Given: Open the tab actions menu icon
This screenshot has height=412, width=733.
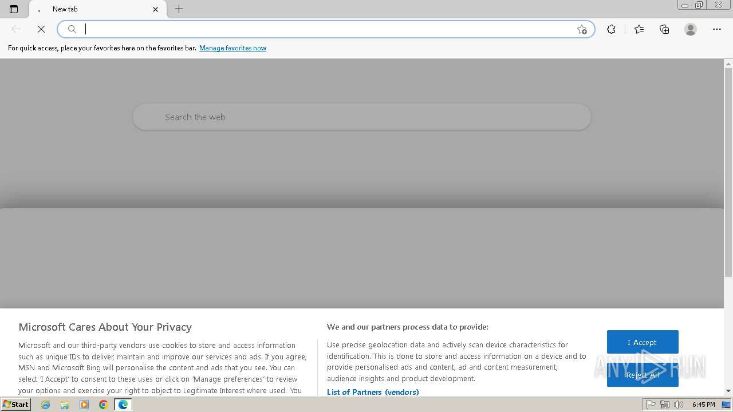Looking at the screenshot, I should (x=14, y=9).
